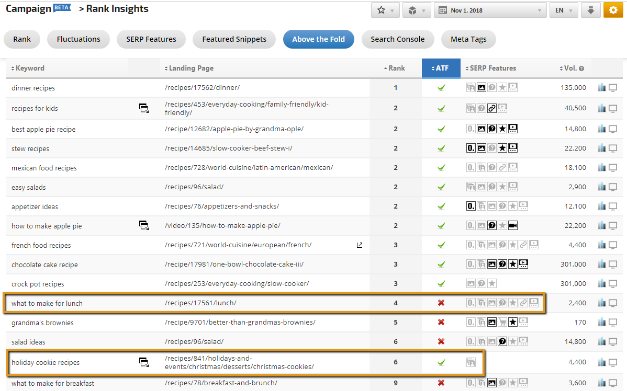This screenshot has width=627, height=391.
Task: Click monitor icon in stew recipes row
Action: pyautogui.click(x=613, y=148)
